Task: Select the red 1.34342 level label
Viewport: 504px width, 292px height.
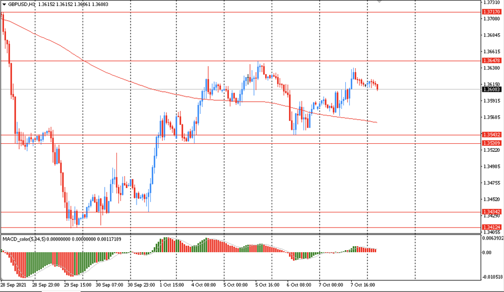Action: pos(492,212)
